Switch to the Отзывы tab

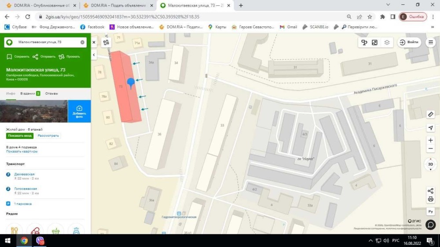(x=51, y=94)
